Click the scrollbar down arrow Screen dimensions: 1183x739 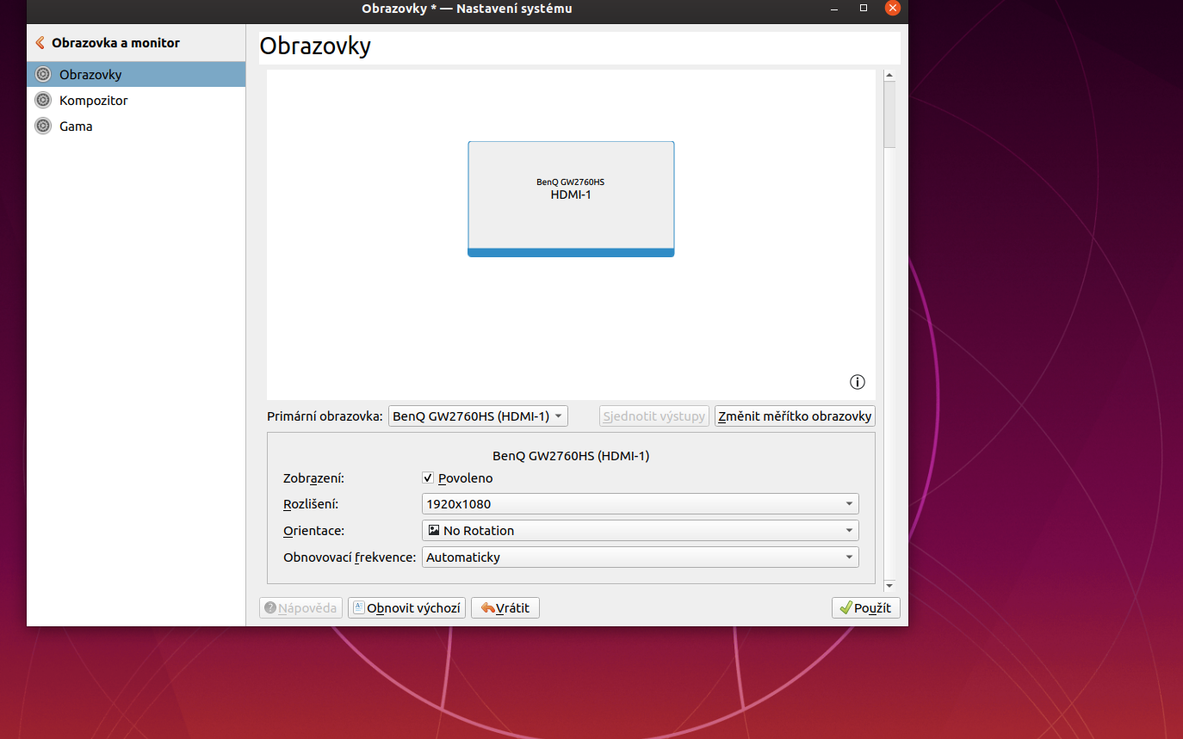click(x=889, y=585)
